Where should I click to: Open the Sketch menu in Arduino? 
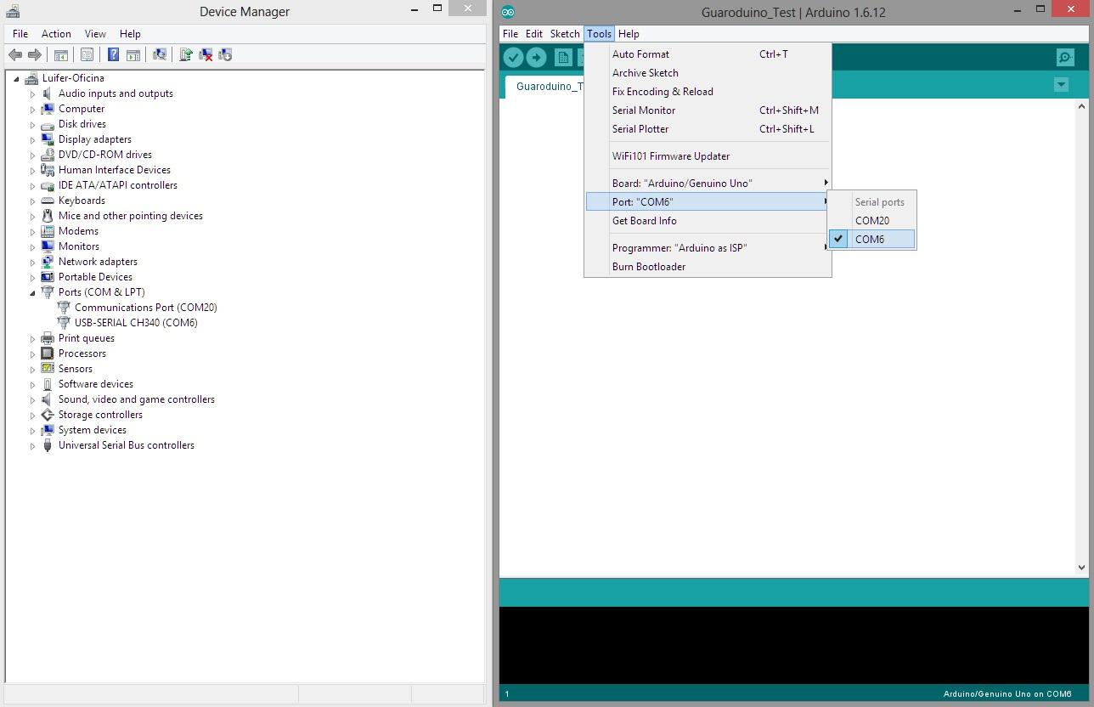point(564,34)
